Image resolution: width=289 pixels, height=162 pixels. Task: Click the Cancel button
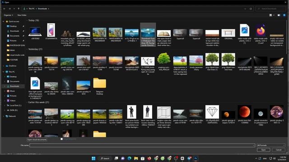[278, 150]
